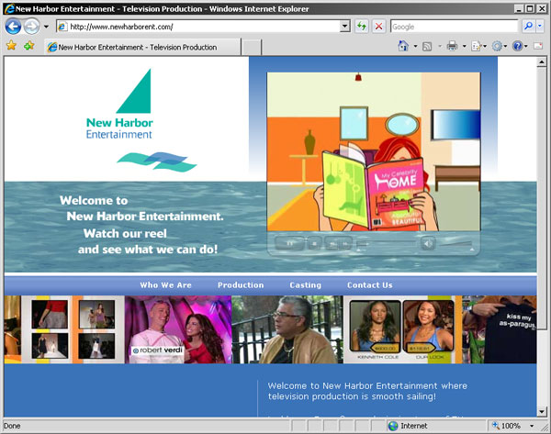Pause the reel video

tap(289, 243)
